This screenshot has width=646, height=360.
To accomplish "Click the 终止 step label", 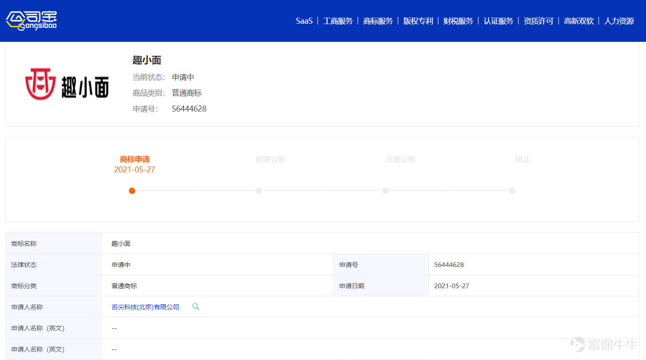I will (523, 159).
